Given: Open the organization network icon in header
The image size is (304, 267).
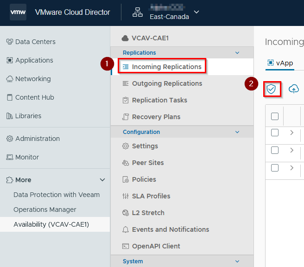Looking at the screenshot, I should (138, 12).
